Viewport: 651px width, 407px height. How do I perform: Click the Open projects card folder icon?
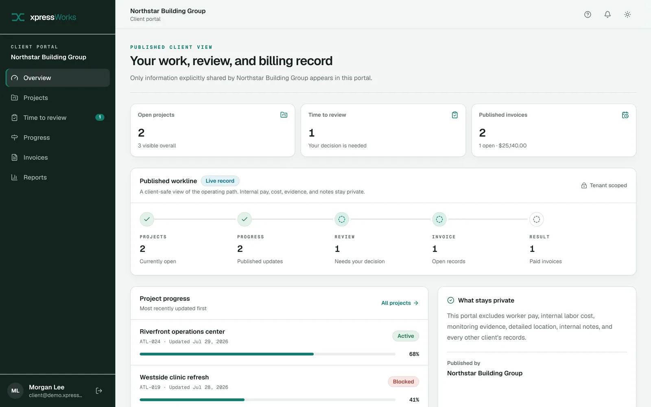point(284,115)
